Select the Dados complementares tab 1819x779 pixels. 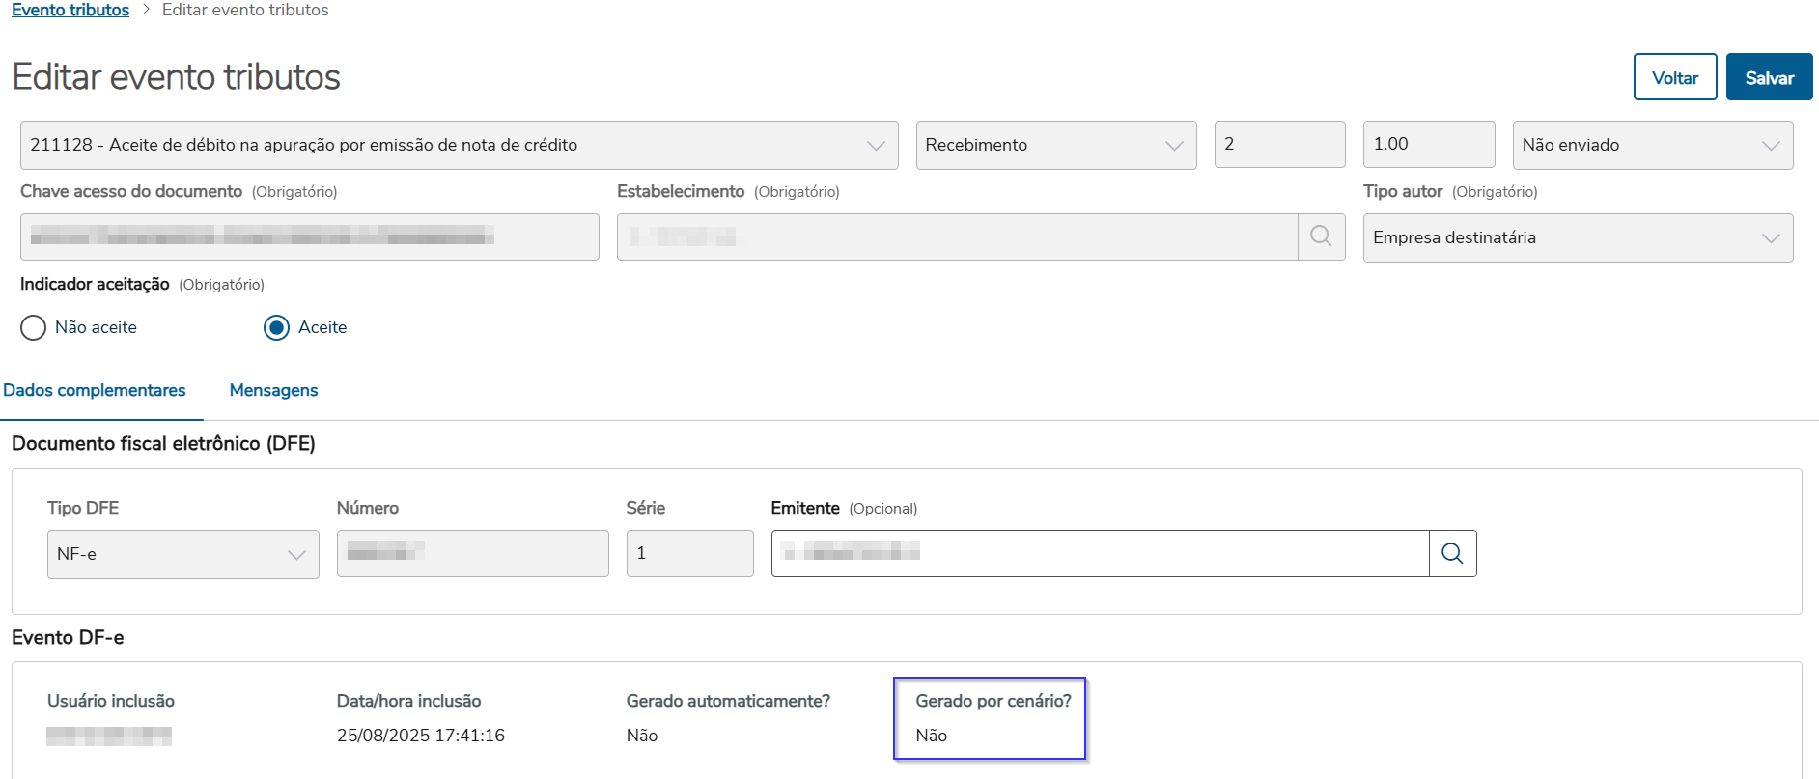tap(95, 390)
